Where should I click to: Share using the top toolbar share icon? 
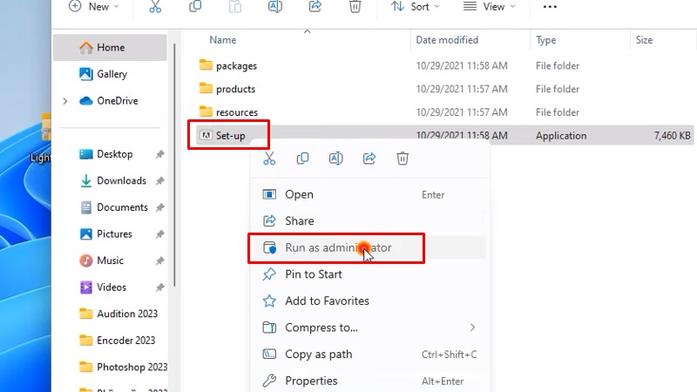(315, 7)
